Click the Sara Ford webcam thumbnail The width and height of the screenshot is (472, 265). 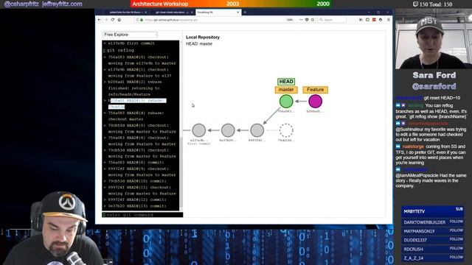pos(434,39)
